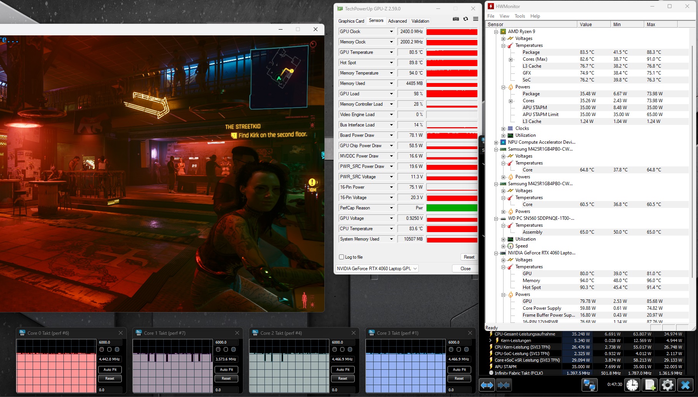This screenshot has width=698, height=397.
Task: Open the Tools menu in HWMonitor
Action: pyautogui.click(x=520, y=16)
